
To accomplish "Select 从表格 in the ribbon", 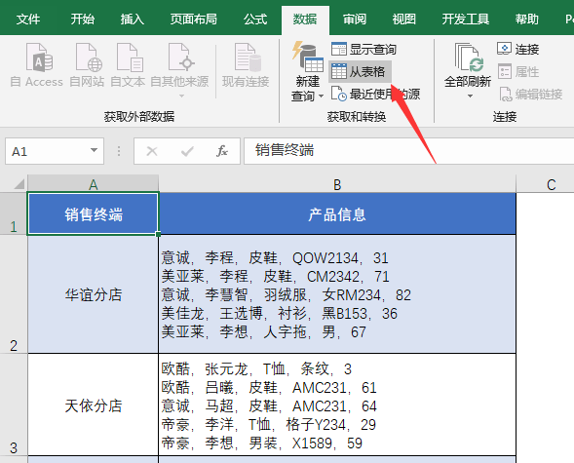I will [x=361, y=71].
